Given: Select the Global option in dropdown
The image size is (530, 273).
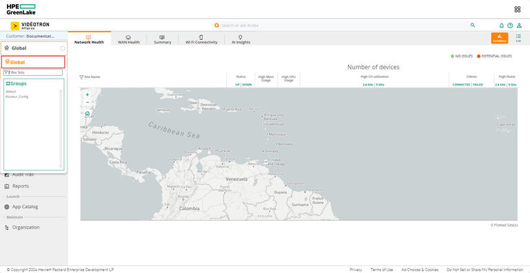Looking at the screenshot, I should click(x=33, y=62).
